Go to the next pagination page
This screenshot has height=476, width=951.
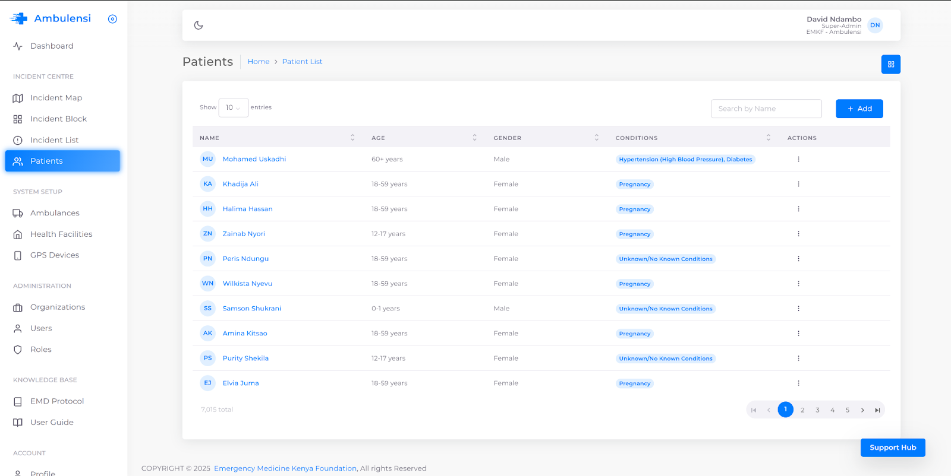pos(862,410)
